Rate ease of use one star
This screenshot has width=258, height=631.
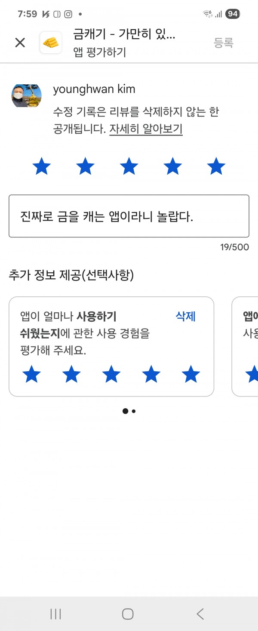pyautogui.click(x=31, y=374)
